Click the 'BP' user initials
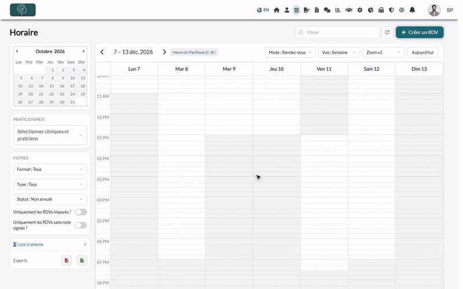This screenshot has width=463, height=289. (450, 10)
